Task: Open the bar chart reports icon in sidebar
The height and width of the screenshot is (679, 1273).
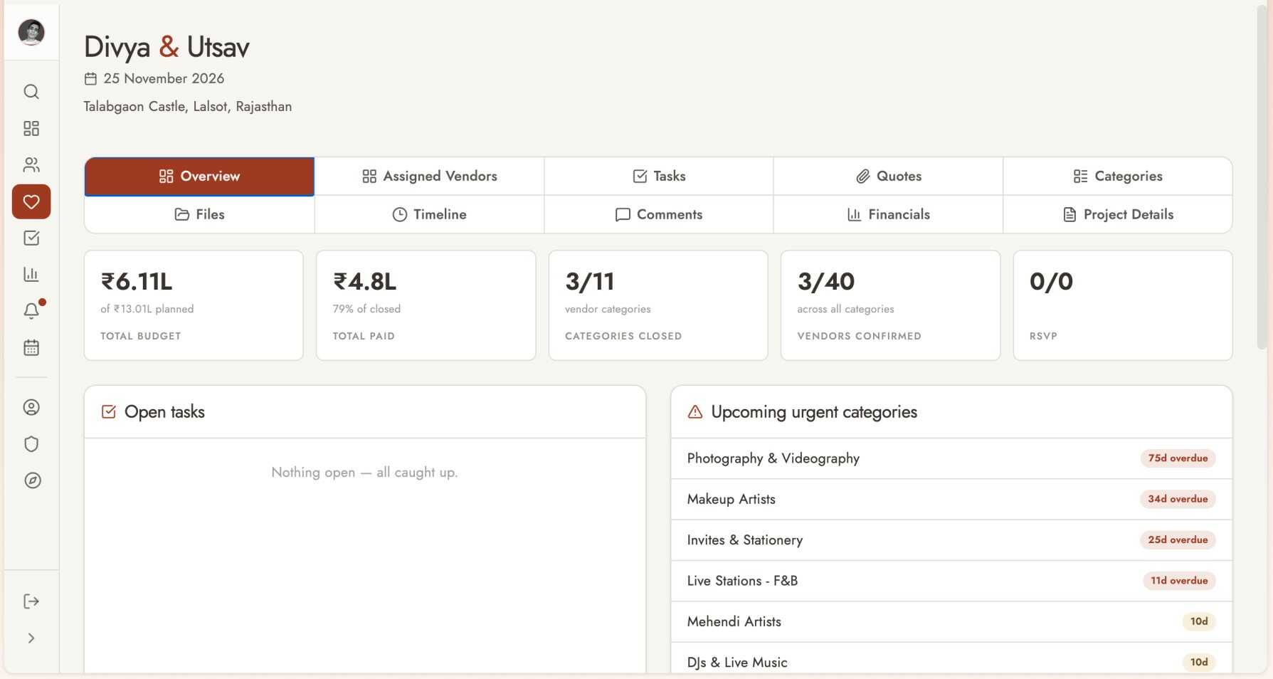Action: click(31, 274)
